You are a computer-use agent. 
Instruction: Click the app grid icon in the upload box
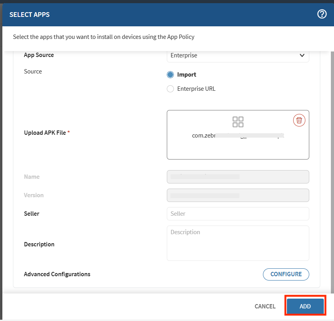point(238,122)
